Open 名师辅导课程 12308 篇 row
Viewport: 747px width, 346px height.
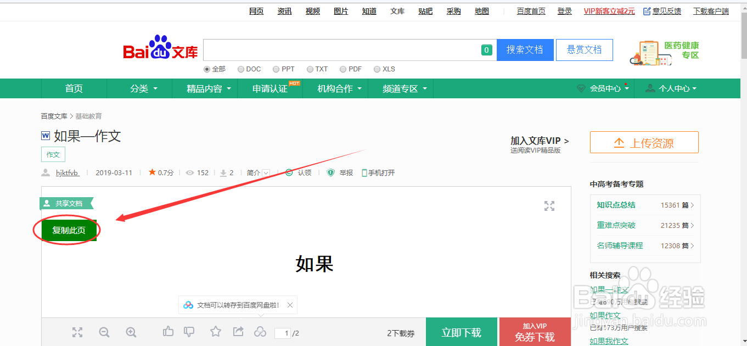click(x=645, y=245)
